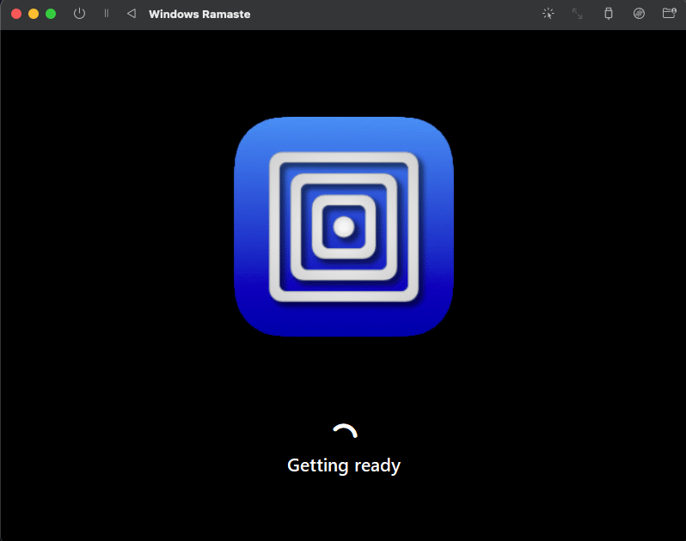Open the USB devices icon
Viewport: 686px width, 541px height.
coord(608,14)
